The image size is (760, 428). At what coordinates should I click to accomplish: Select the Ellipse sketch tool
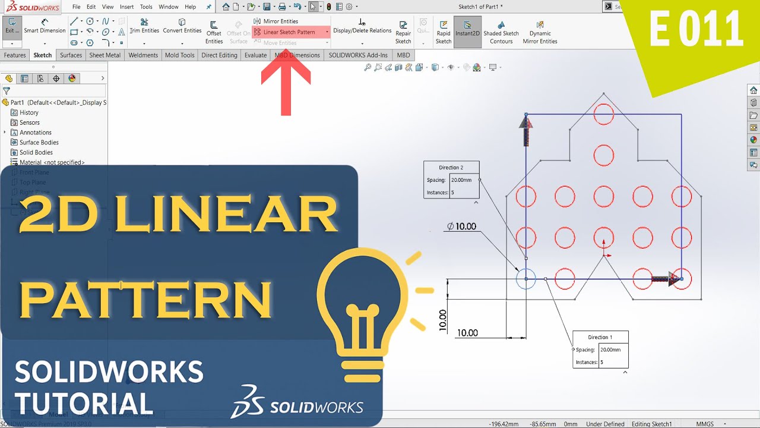[106, 32]
